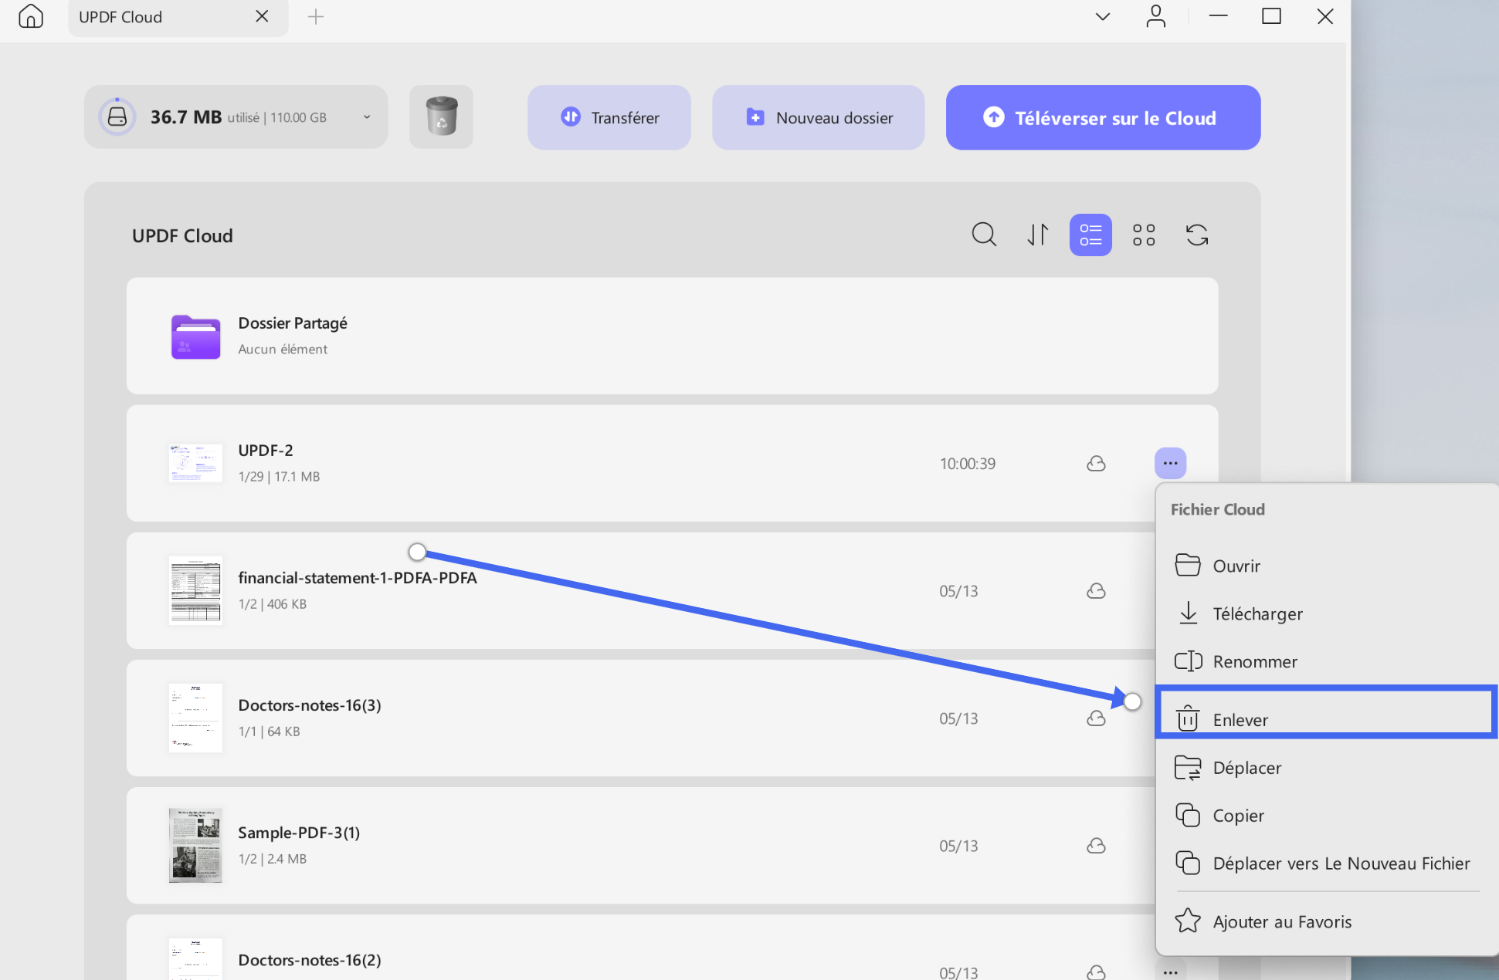Viewport: 1499px width, 980px height.
Task: Select Déplacer vers Le Nouveau Fichier
Action: 1327,863
